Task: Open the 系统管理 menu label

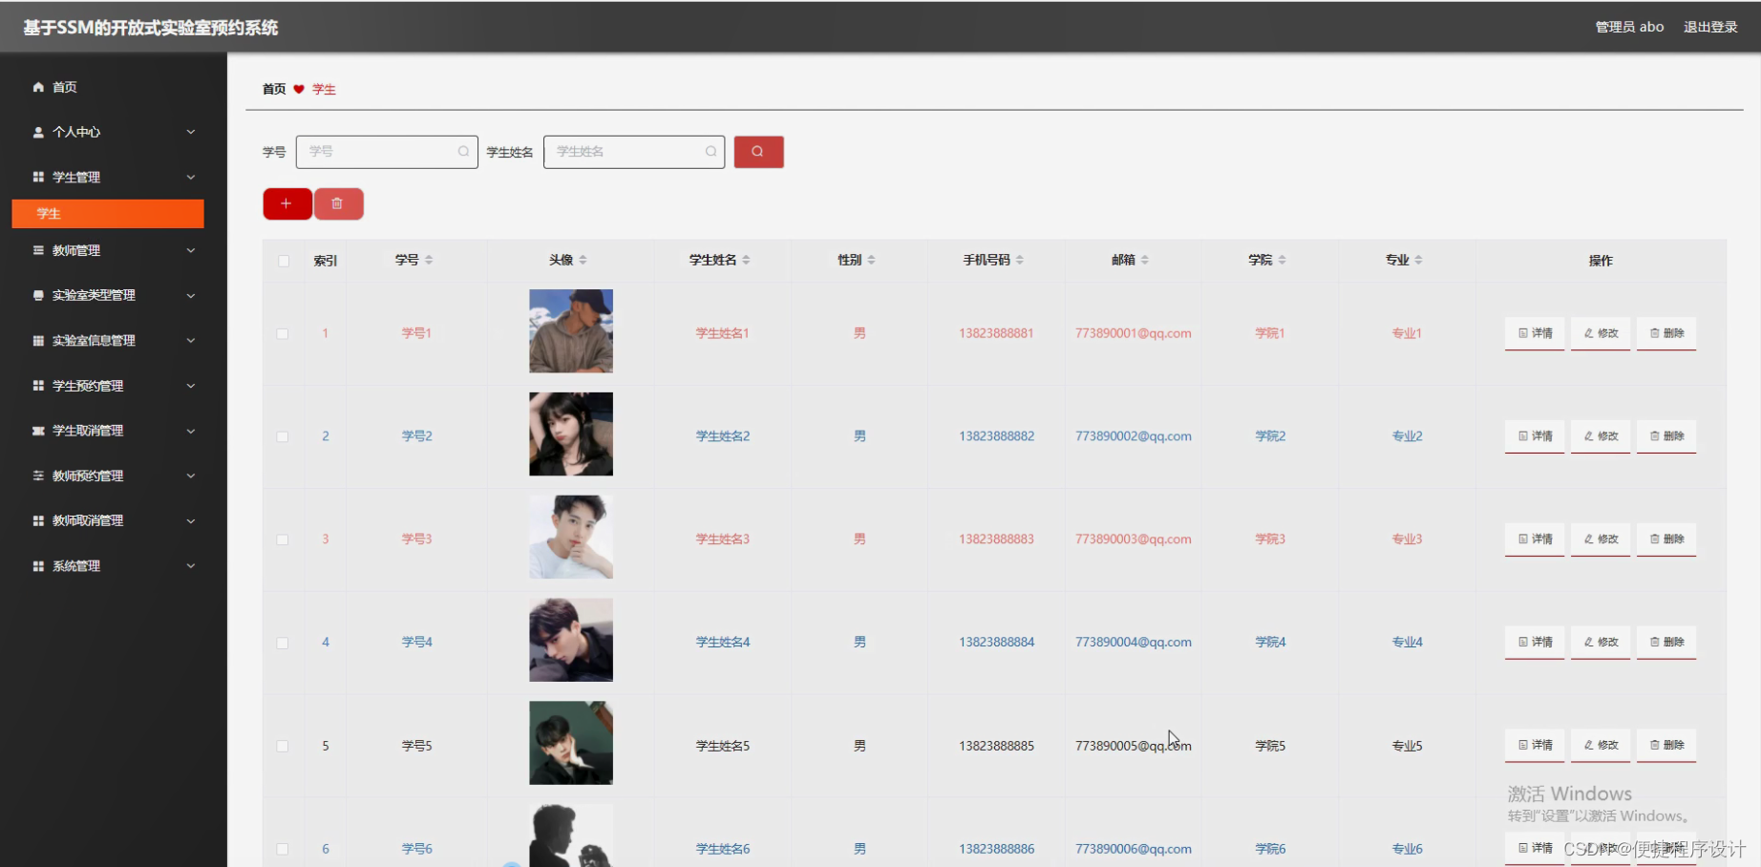Action: [x=76, y=566]
